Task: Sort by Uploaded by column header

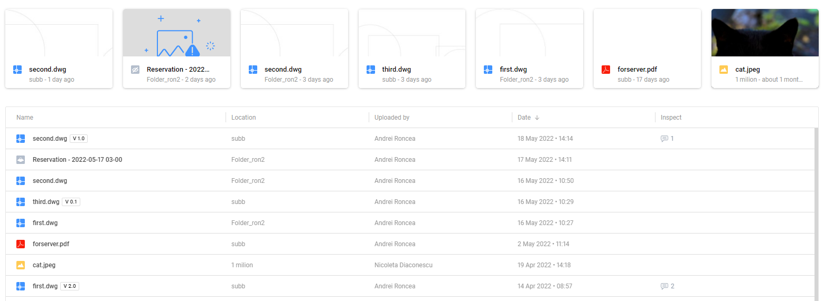Action: [x=392, y=118]
